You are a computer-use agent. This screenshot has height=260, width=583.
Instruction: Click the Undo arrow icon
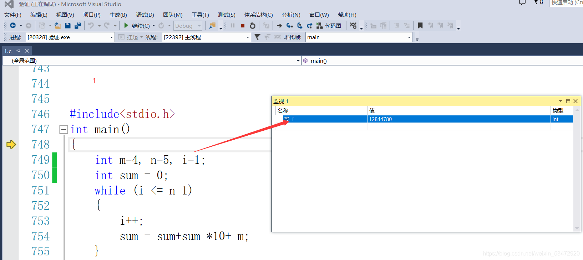point(91,26)
